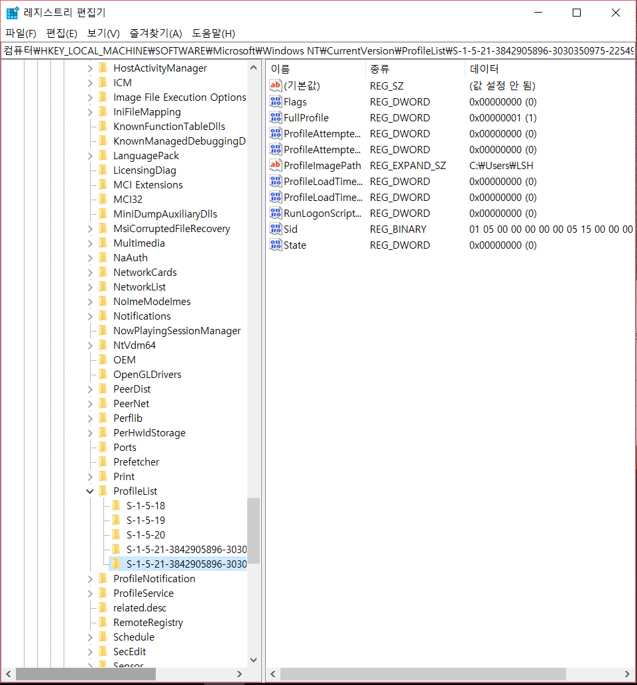The width and height of the screenshot is (637, 685).
Task: Click the registry path address bar
Action: coord(318,50)
